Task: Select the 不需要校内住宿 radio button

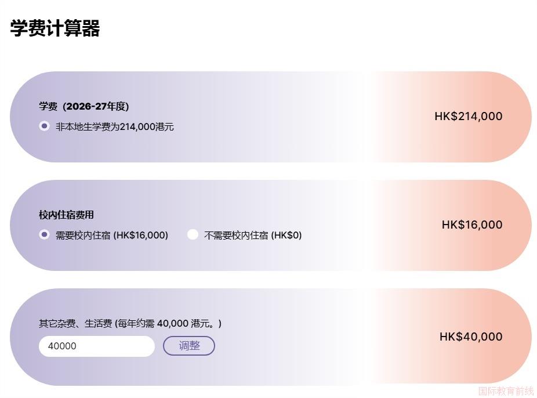Action: coord(193,234)
